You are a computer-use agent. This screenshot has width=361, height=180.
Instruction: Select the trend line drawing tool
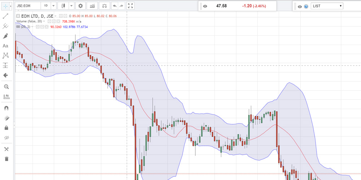click(5, 16)
